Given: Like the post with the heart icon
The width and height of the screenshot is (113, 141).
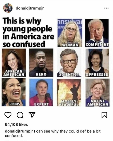Looking at the screenshot, I should pyautogui.click(x=8, y=115).
